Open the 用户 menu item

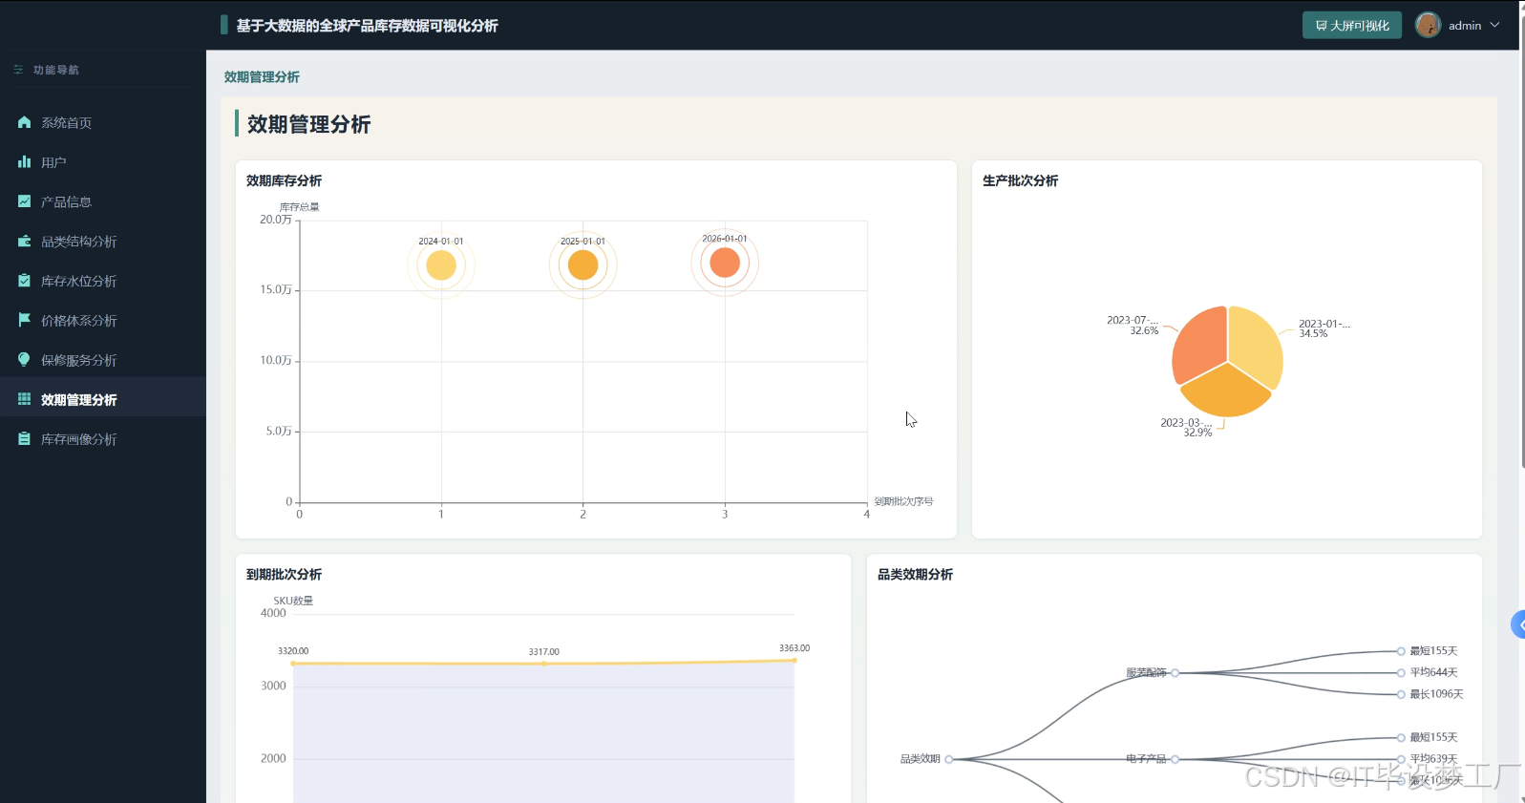[x=103, y=162]
